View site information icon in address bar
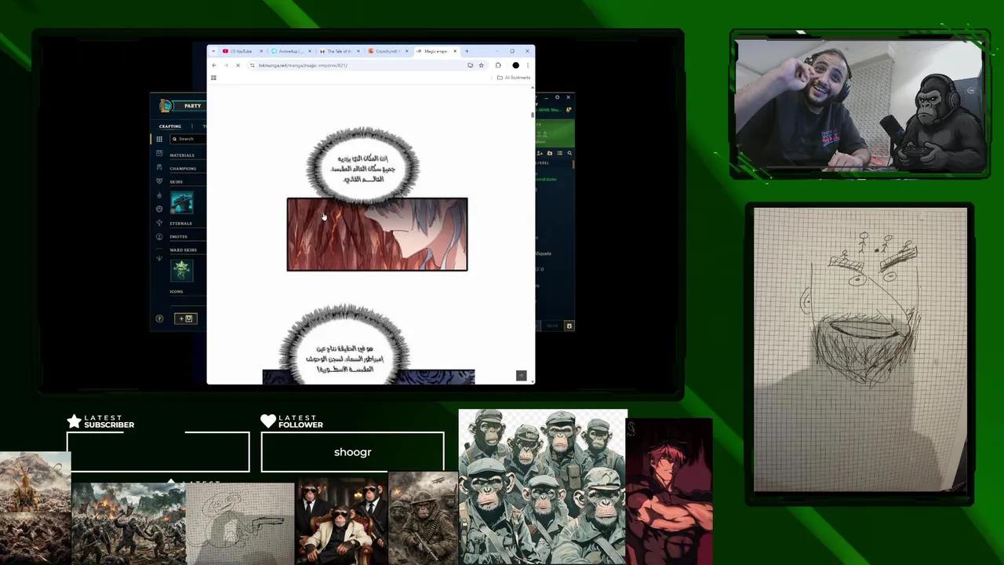This screenshot has height=565, width=1004. click(253, 65)
